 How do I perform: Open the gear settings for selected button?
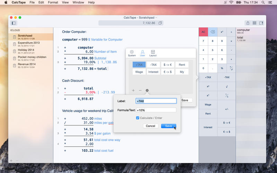pos(147,90)
